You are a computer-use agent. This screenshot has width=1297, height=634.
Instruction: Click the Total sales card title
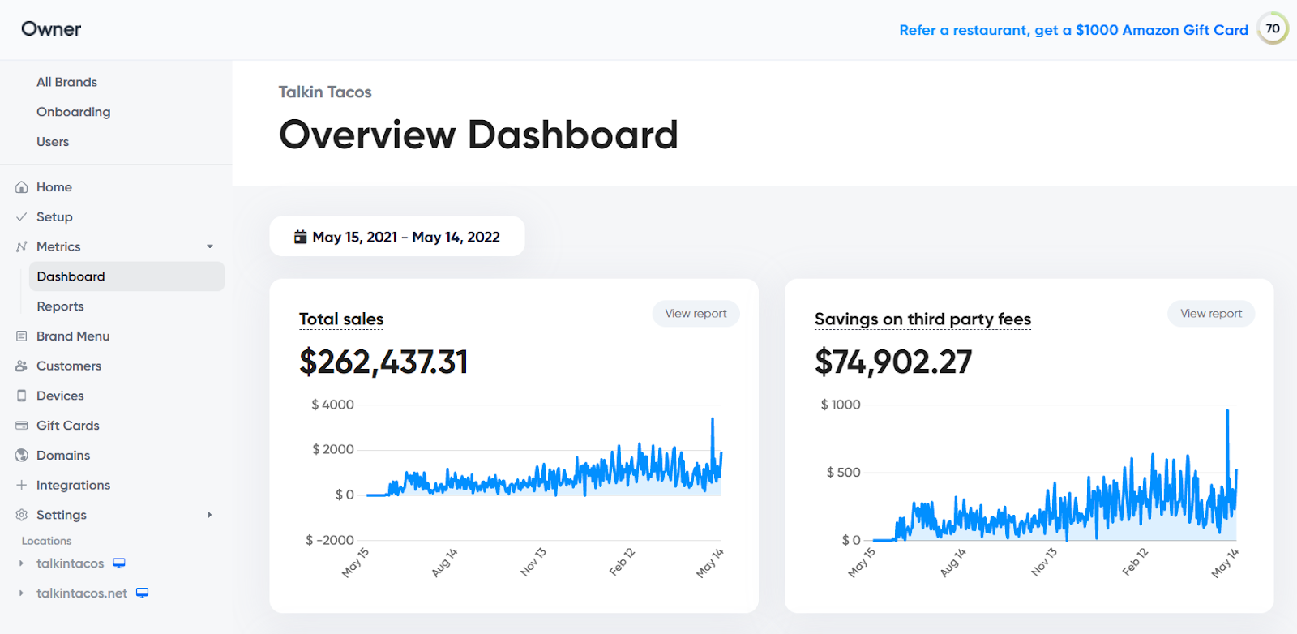341,319
